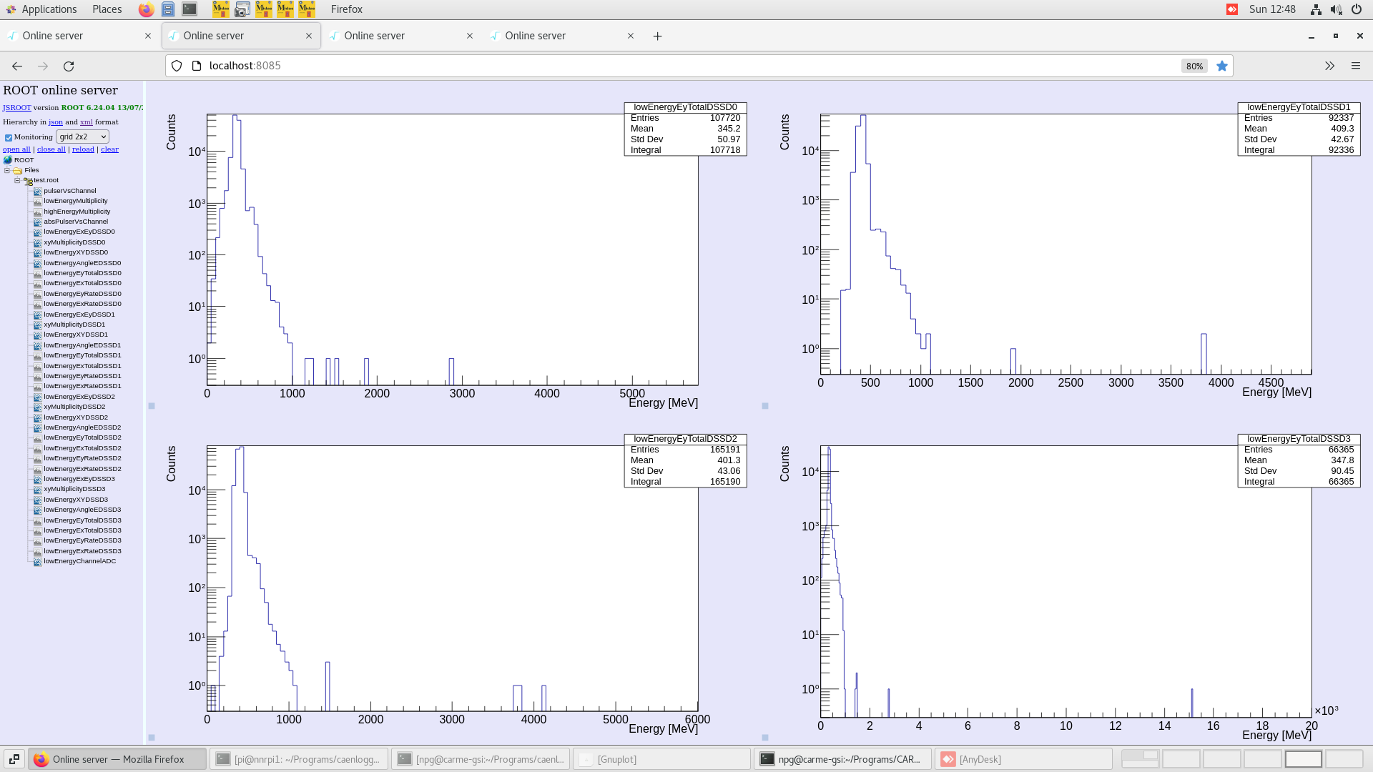The width and height of the screenshot is (1373, 772).
Task: Click the bookmark star in address bar
Action: pos(1222,66)
